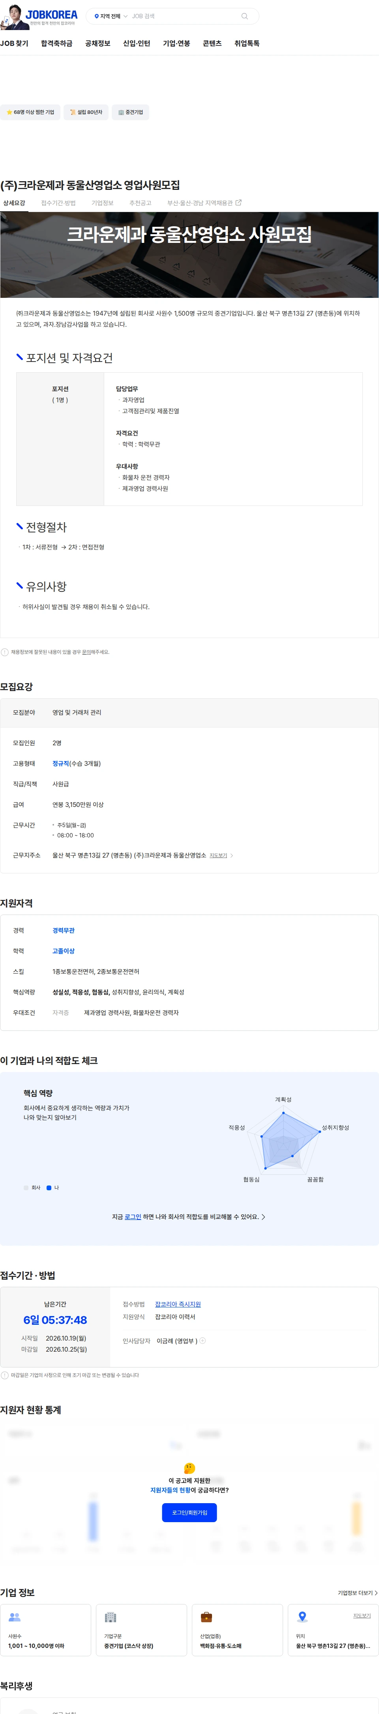The image size is (379, 1714).
Task: Focus the JOB 검색 search field
Action: (x=182, y=16)
